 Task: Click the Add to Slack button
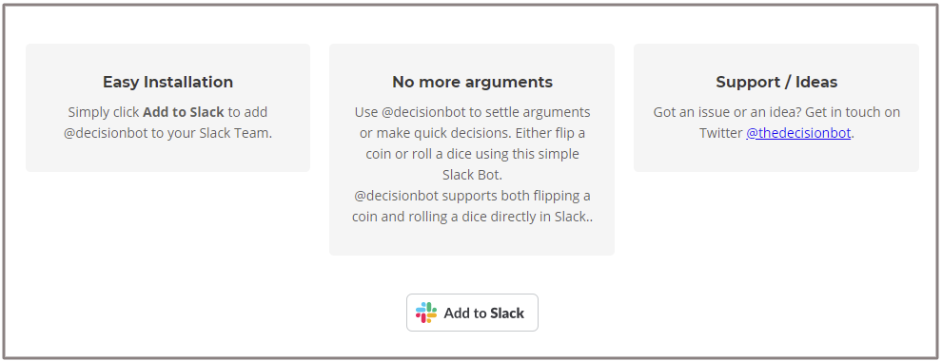pyautogui.click(x=472, y=313)
